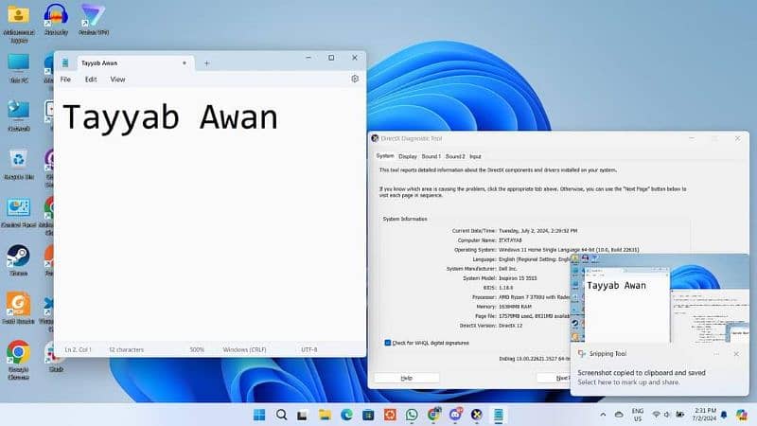The height and width of the screenshot is (426, 757).
Task: Open the Snipping Tool screenshot thumbnail
Action: point(660,298)
